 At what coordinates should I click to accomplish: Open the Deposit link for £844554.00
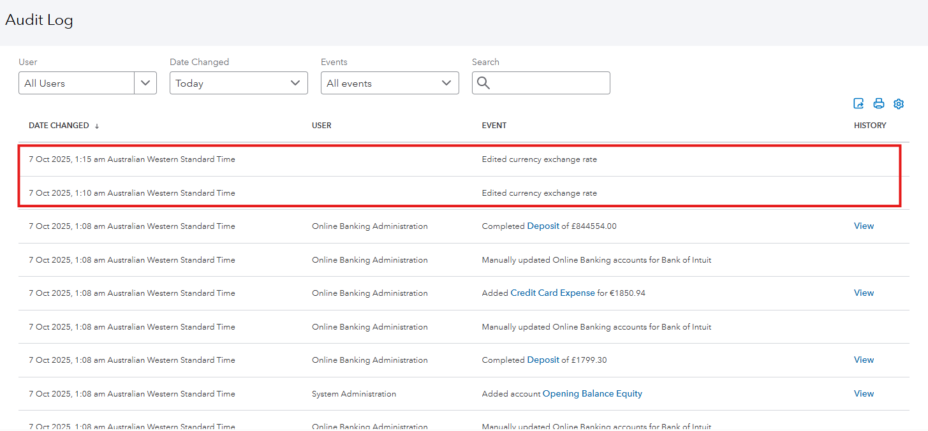click(x=543, y=226)
